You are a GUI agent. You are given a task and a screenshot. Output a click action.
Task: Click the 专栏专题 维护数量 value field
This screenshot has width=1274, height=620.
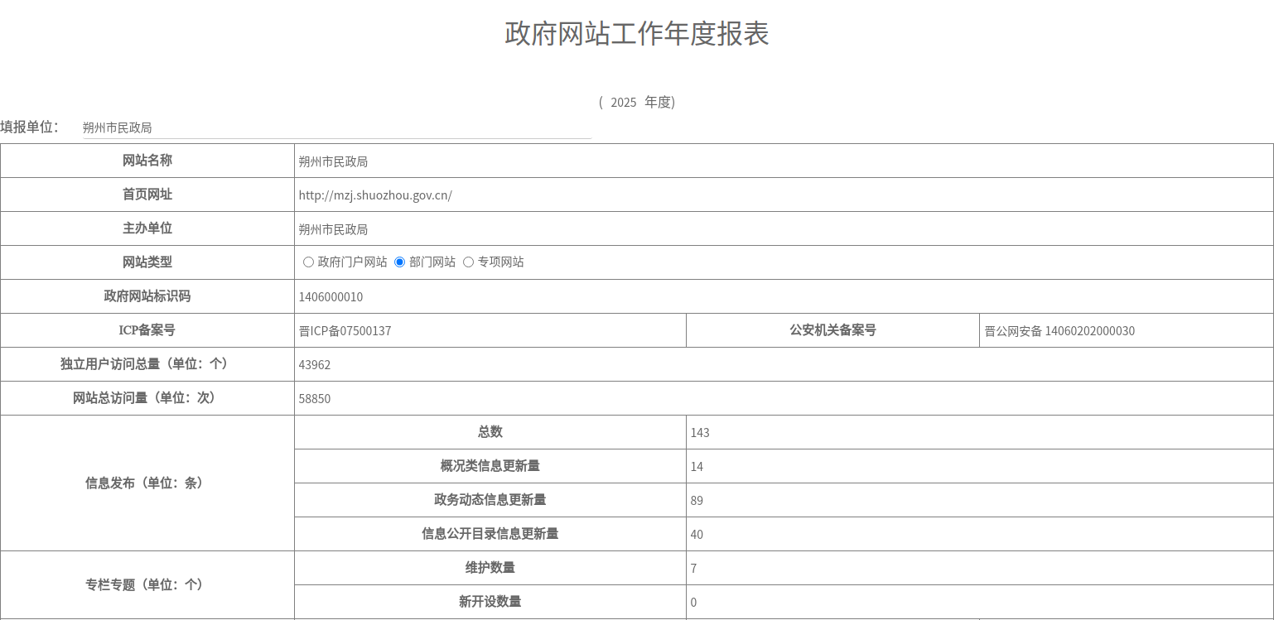(x=977, y=569)
